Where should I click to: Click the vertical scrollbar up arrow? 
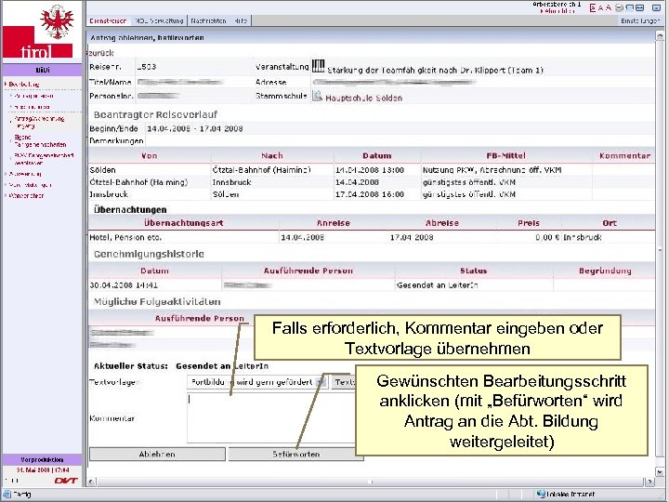coord(660,35)
